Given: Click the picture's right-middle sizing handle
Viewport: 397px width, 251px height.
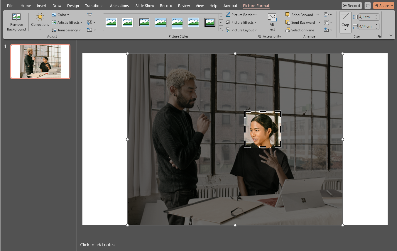Looking at the screenshot, I should (x=343, y=139).
